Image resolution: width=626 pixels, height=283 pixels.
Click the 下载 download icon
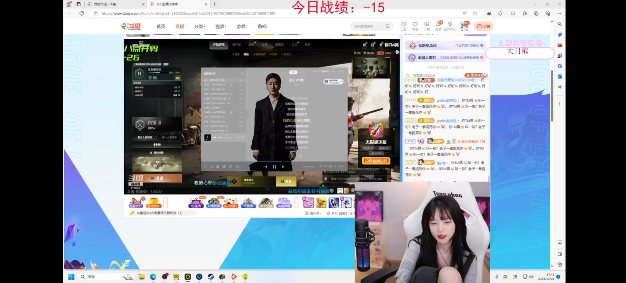coord(426,26)
